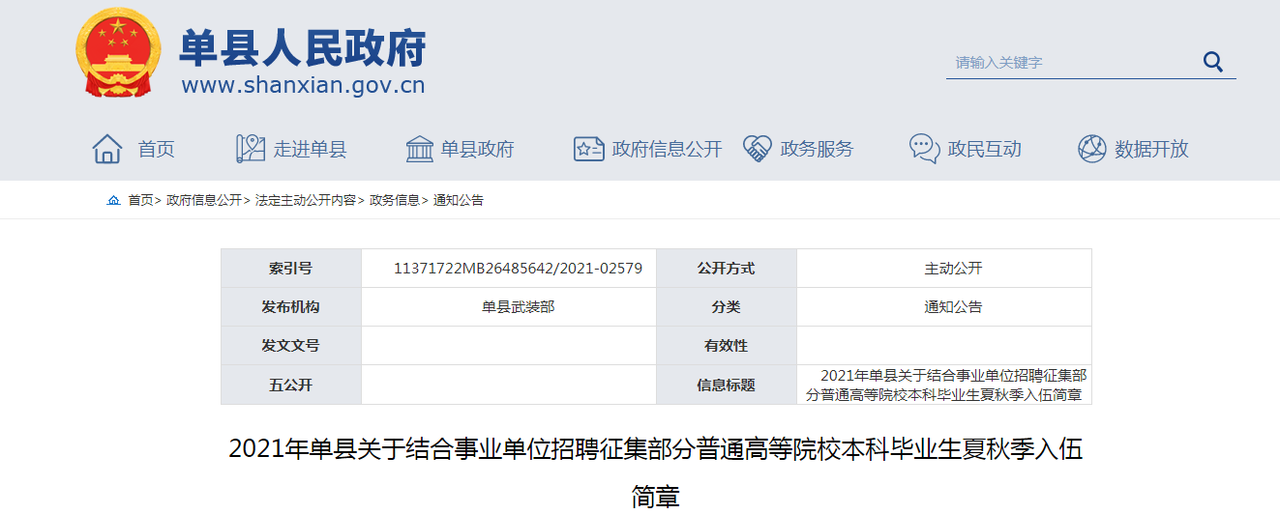The height and width of the screenshot is (514, 1280).
Task: Click the 单县武装部 cell value
Action: [x=519, y=307]
